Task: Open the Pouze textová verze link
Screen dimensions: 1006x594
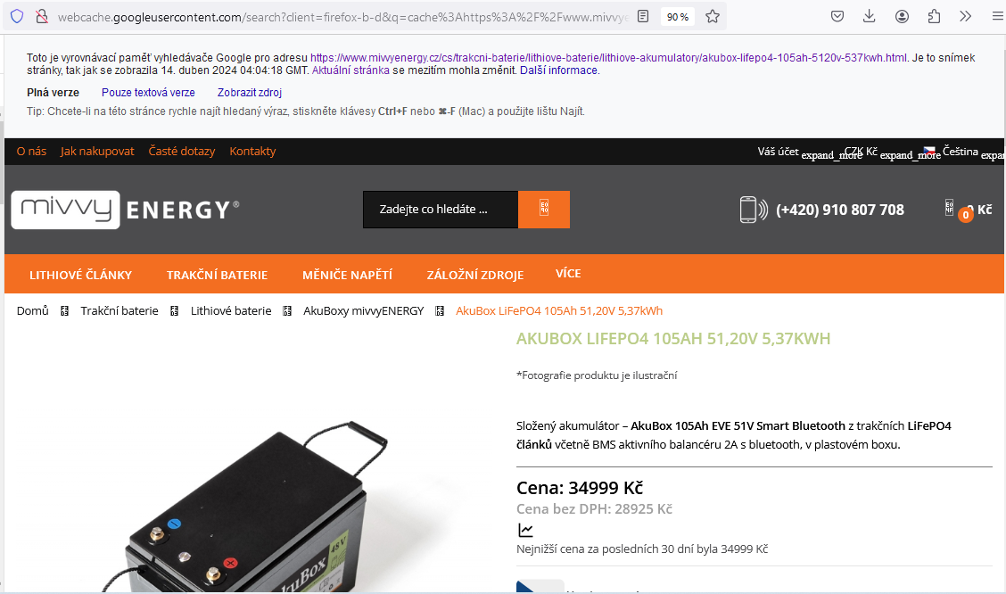Action: click(x=148, y=93)
